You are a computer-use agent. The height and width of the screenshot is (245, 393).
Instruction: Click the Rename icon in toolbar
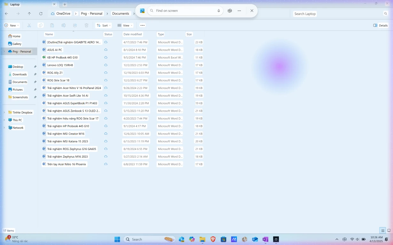(x=63, y=26)
